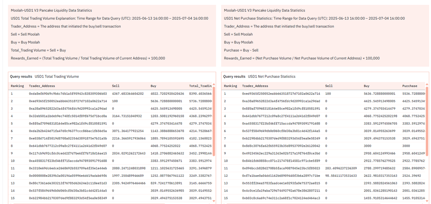The image size is (431, 204).
Task: Click the 'Moolah-USD1 V3 Pancake Liquidity Data Statistics' heading in left panel
Action: tap(51, 10)
